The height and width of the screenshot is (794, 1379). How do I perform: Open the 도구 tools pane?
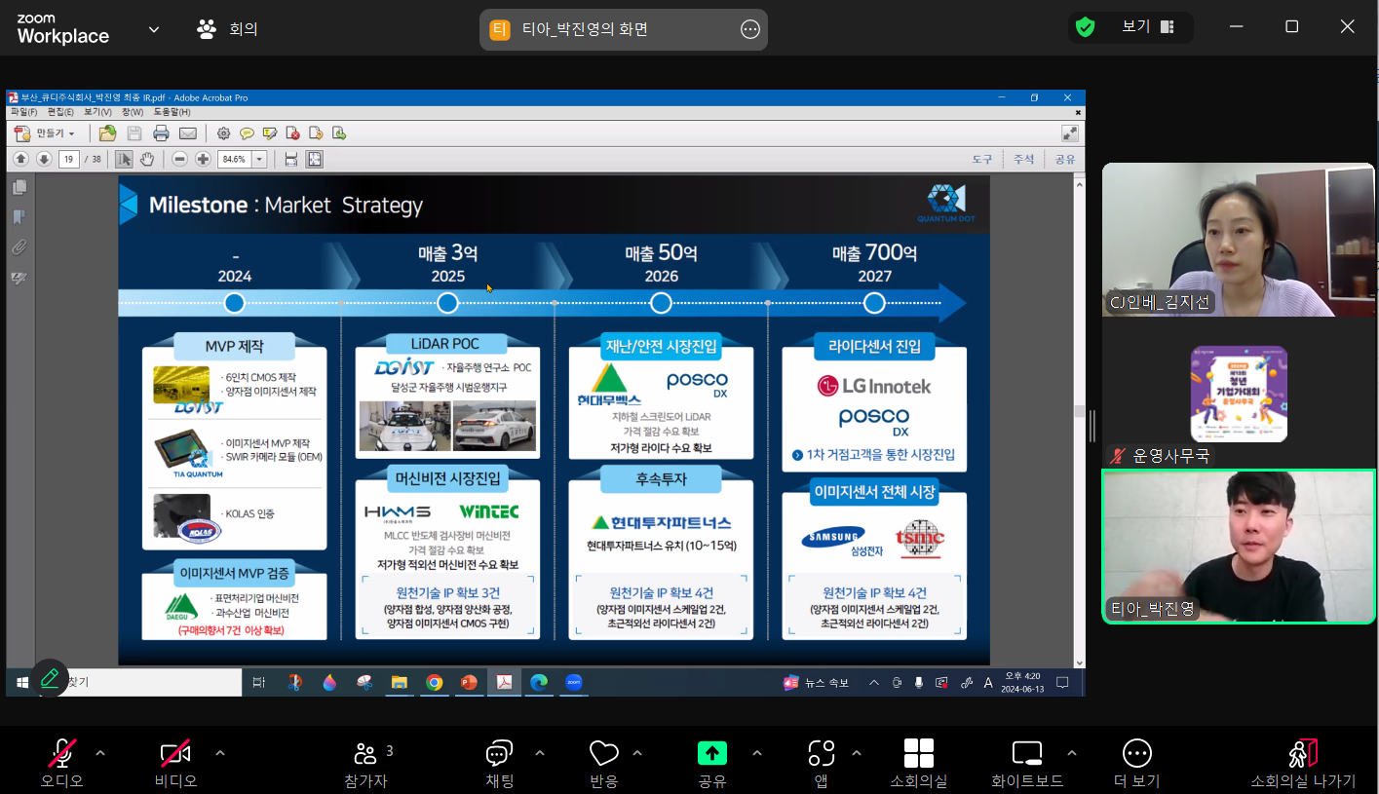pyautogui.click(x=981, y=159)
